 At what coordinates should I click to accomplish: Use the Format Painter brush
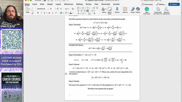tap(32, 14)
